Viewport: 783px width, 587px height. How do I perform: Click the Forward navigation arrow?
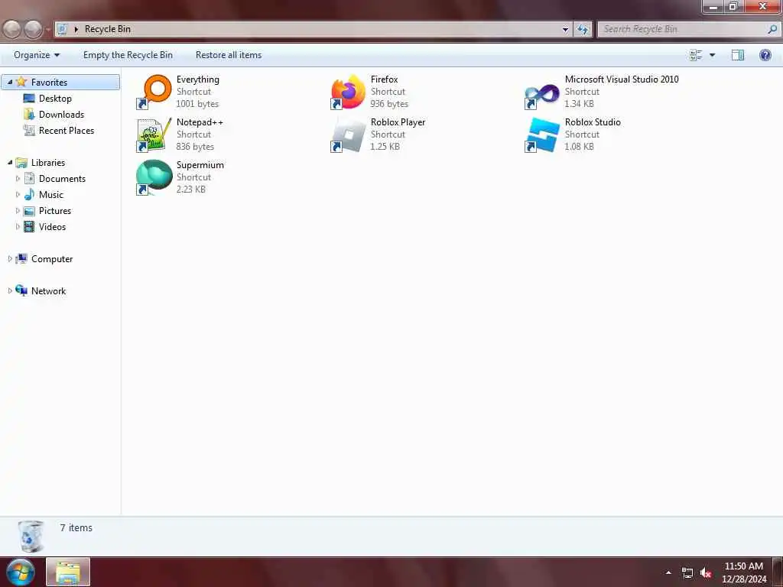[33, 30]
